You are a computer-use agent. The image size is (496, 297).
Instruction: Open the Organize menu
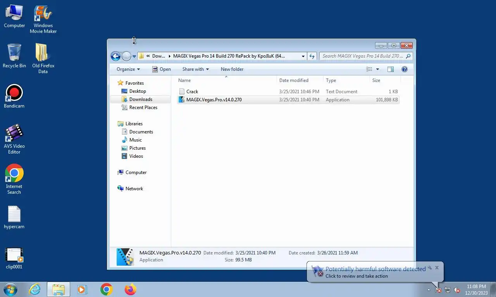(x=128, y=69)
